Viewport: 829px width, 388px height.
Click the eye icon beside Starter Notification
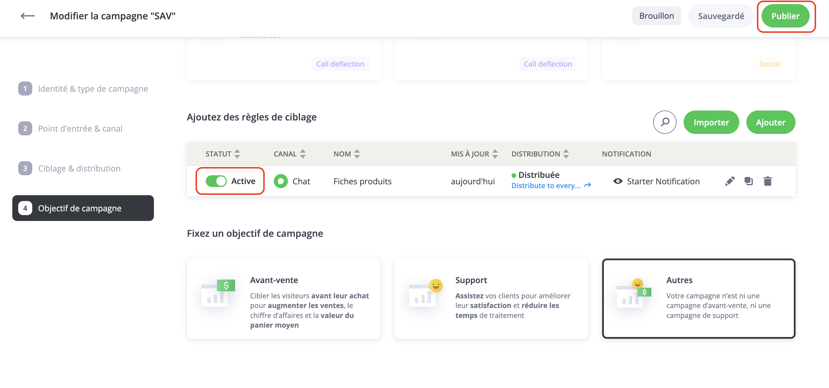coord(618,181)
